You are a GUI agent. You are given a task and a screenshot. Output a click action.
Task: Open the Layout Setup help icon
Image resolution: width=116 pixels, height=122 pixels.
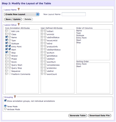(19, 24)
